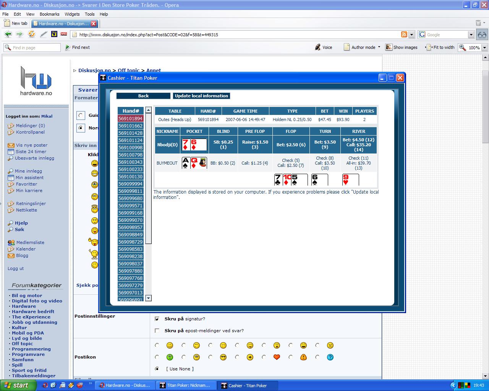This screenshot has height=391, width=489.
Task: Open a New tab in Opera
Action: [16, 23]
